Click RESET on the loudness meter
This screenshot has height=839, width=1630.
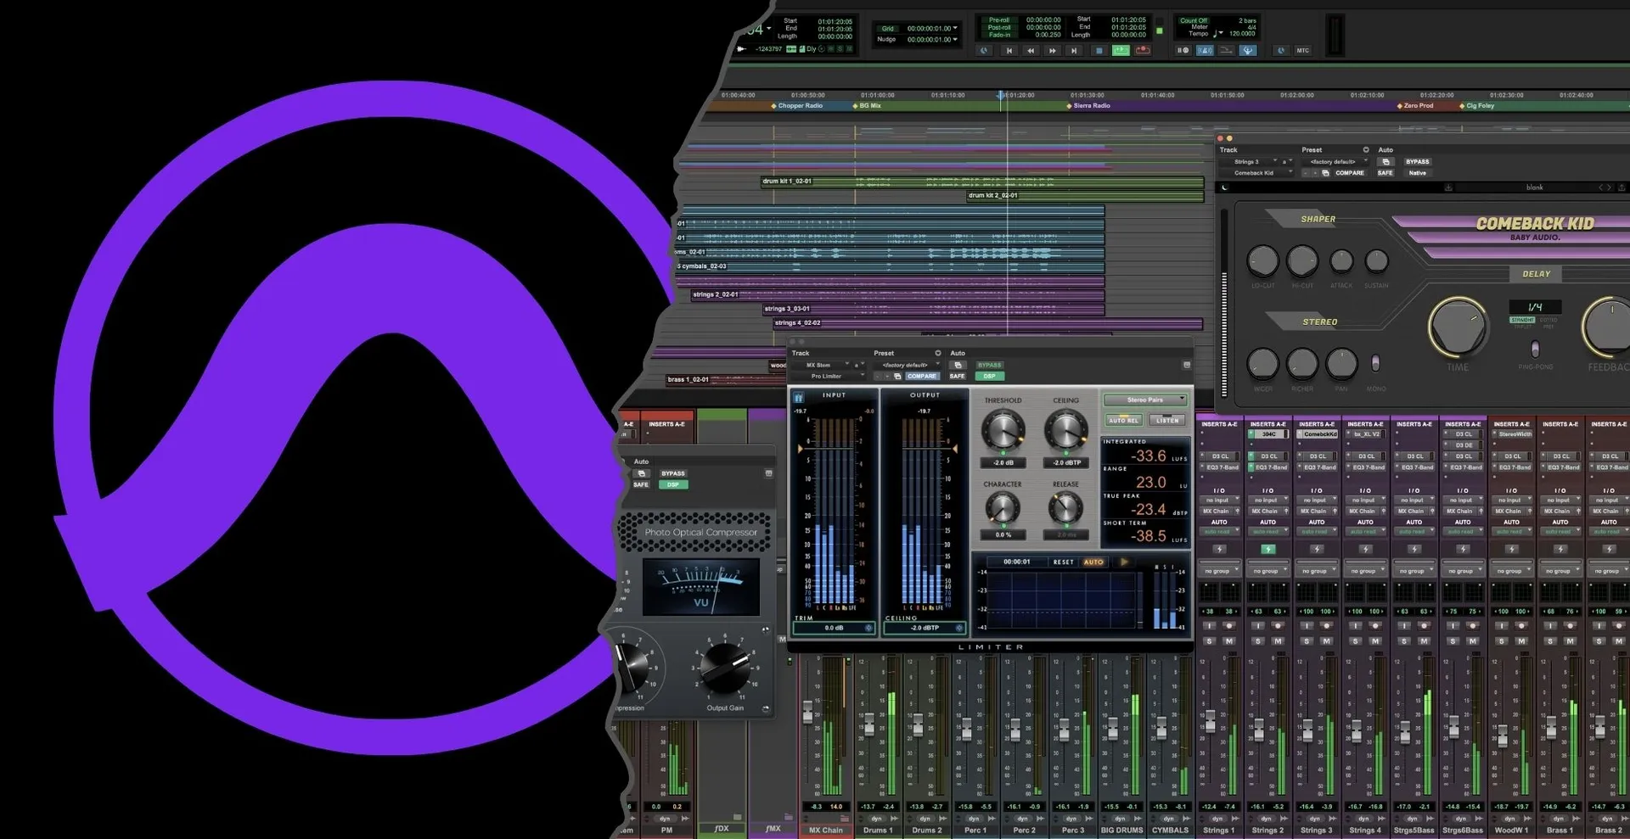tap(1063, 562)
